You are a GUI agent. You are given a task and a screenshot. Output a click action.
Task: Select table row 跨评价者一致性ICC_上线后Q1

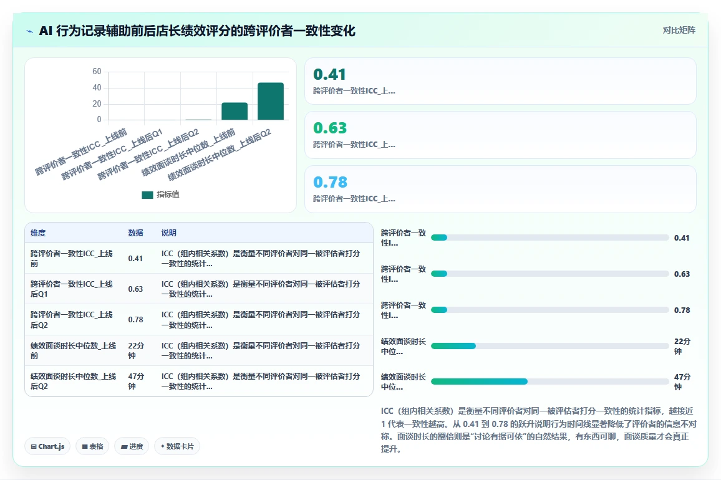click(x=198, y=289)
